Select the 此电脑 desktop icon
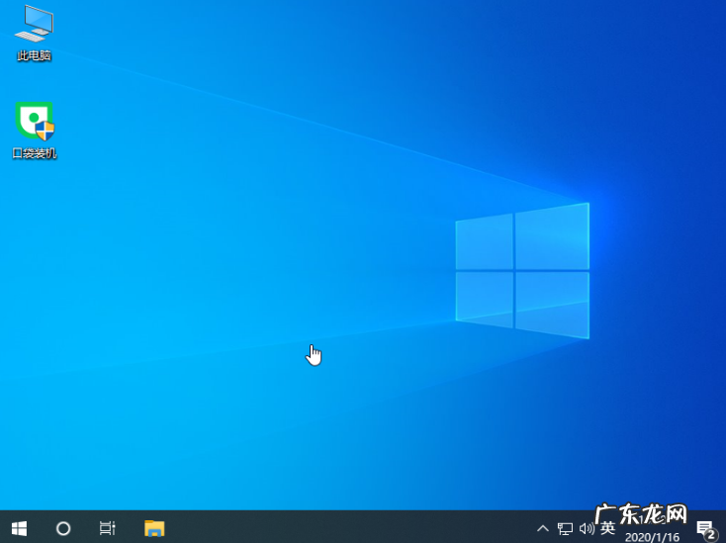Screen dimensions: 726x543 click(x=34, y=34)
